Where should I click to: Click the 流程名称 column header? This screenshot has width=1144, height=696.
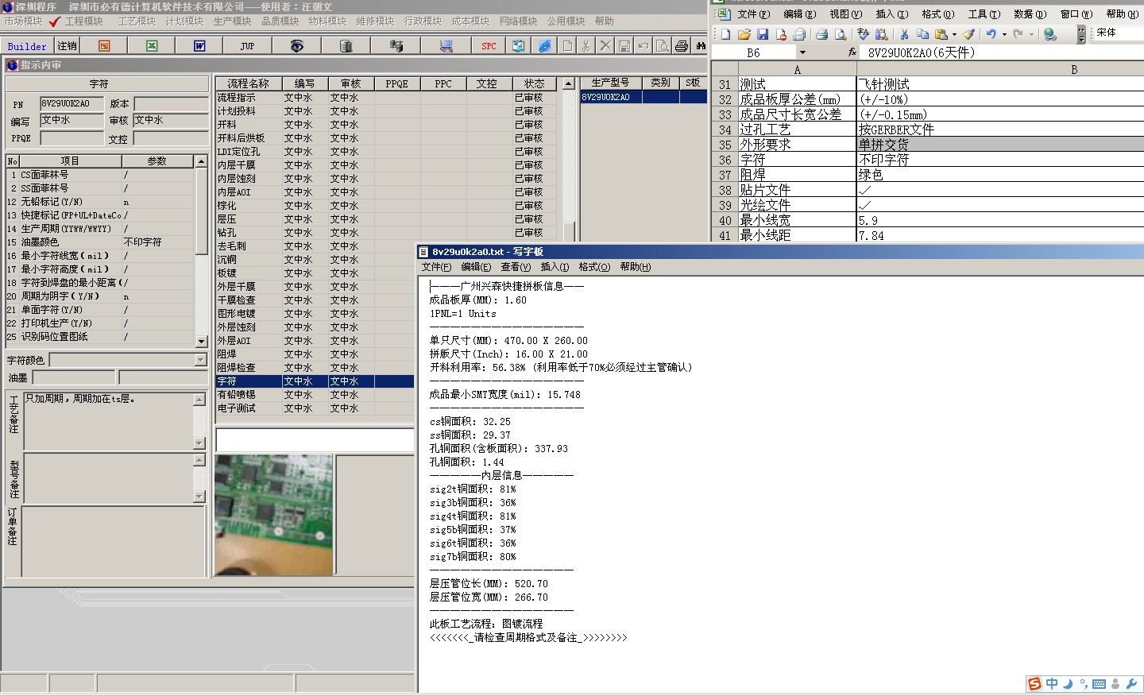pyautogui.click(x=248, y=83)
